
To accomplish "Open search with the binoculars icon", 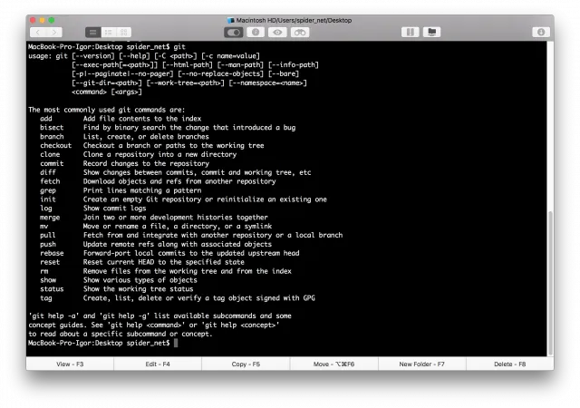I will pos(300,33).
